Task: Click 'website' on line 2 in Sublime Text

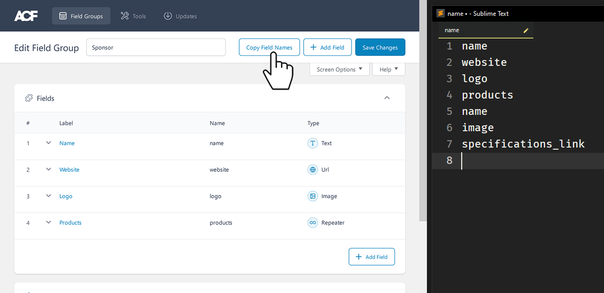Action: click(x=484, y=62)
